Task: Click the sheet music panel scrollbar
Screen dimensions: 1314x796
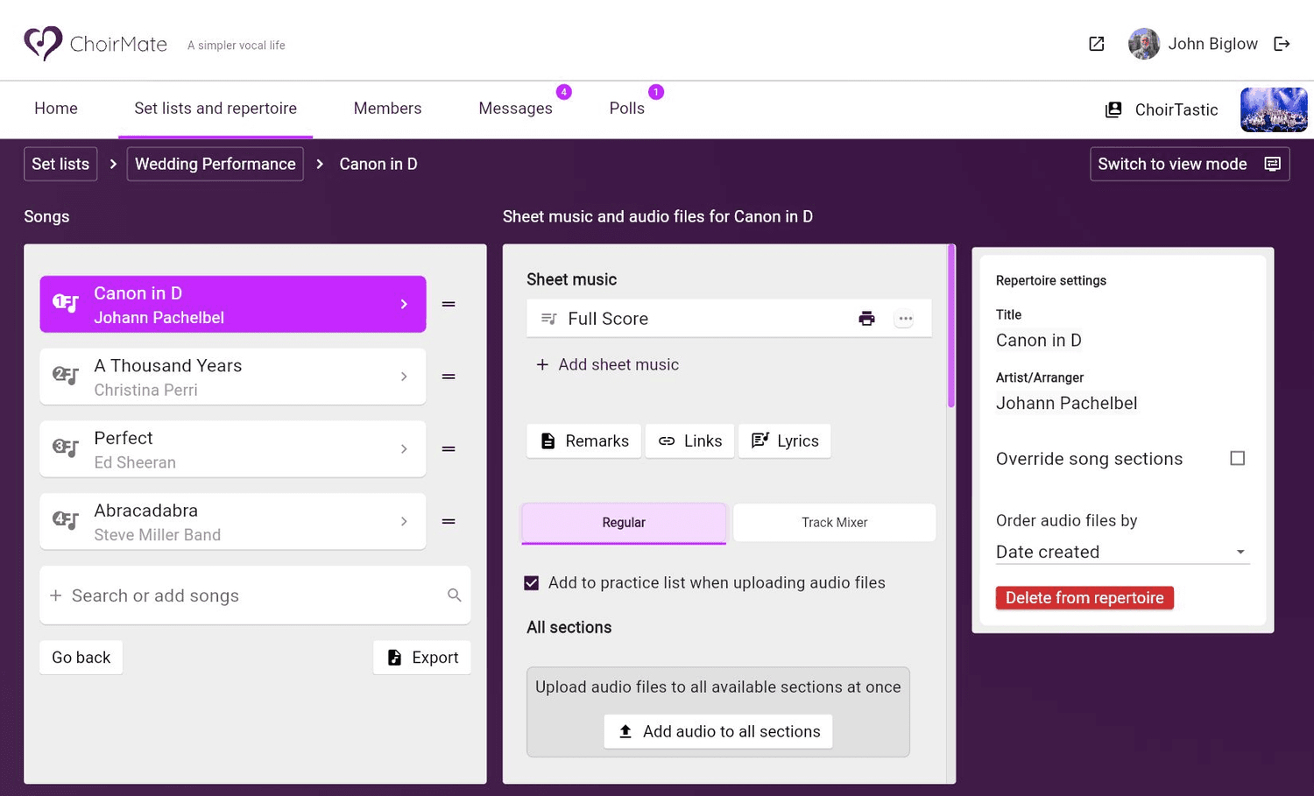Action: pyautogui.click(x=951, y=327)
